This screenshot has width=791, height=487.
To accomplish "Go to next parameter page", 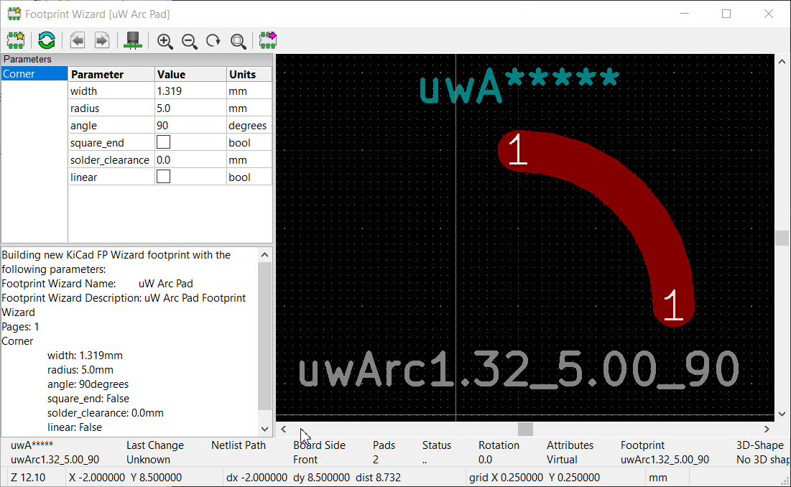I will point(102,40).
